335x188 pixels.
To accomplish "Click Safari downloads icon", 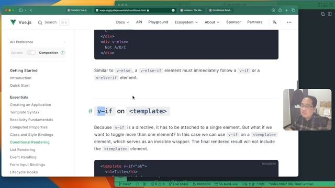I will point(273,10).
